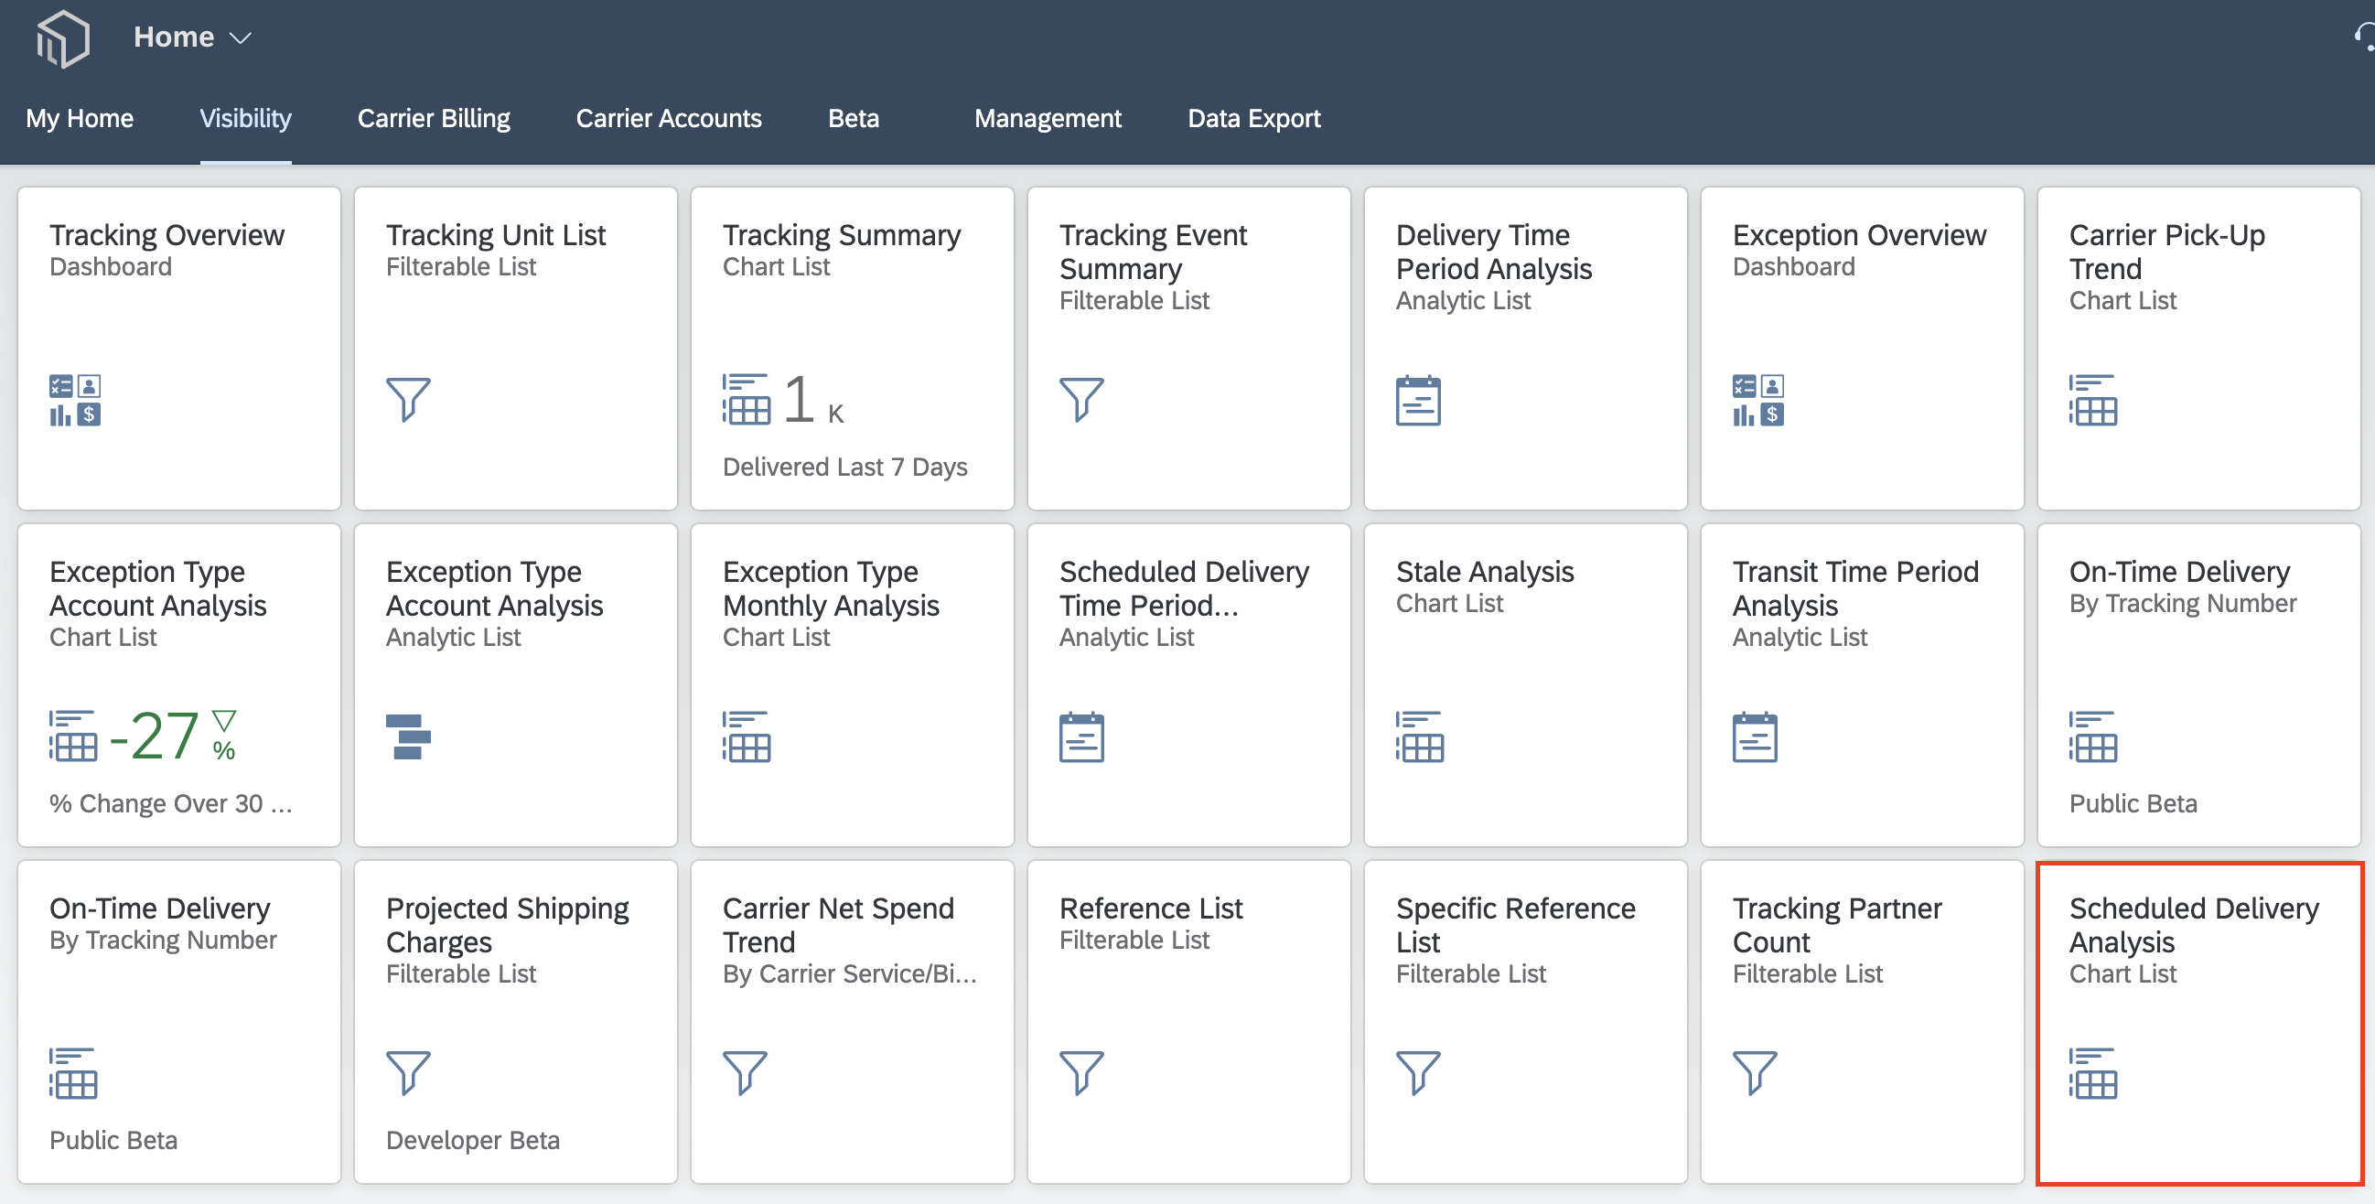
Task: Click the 'Carrier Net Spend Trend' title text
Action: tap(838, 925)
